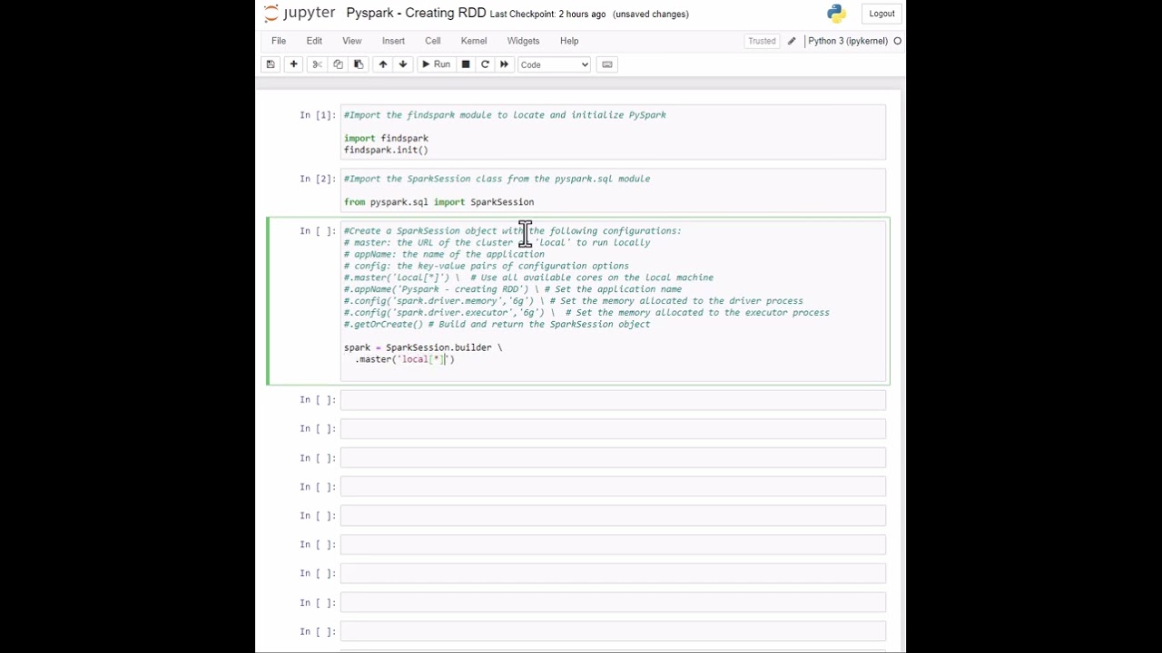Open the Kernel menu
1162x653 pixels.
click(x=474, y=41)
